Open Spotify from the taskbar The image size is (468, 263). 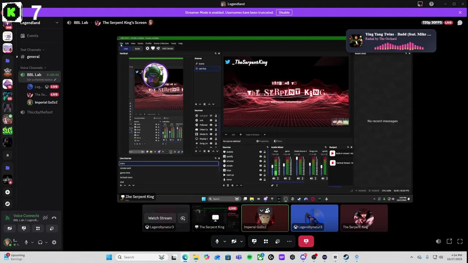coord(249,257)
